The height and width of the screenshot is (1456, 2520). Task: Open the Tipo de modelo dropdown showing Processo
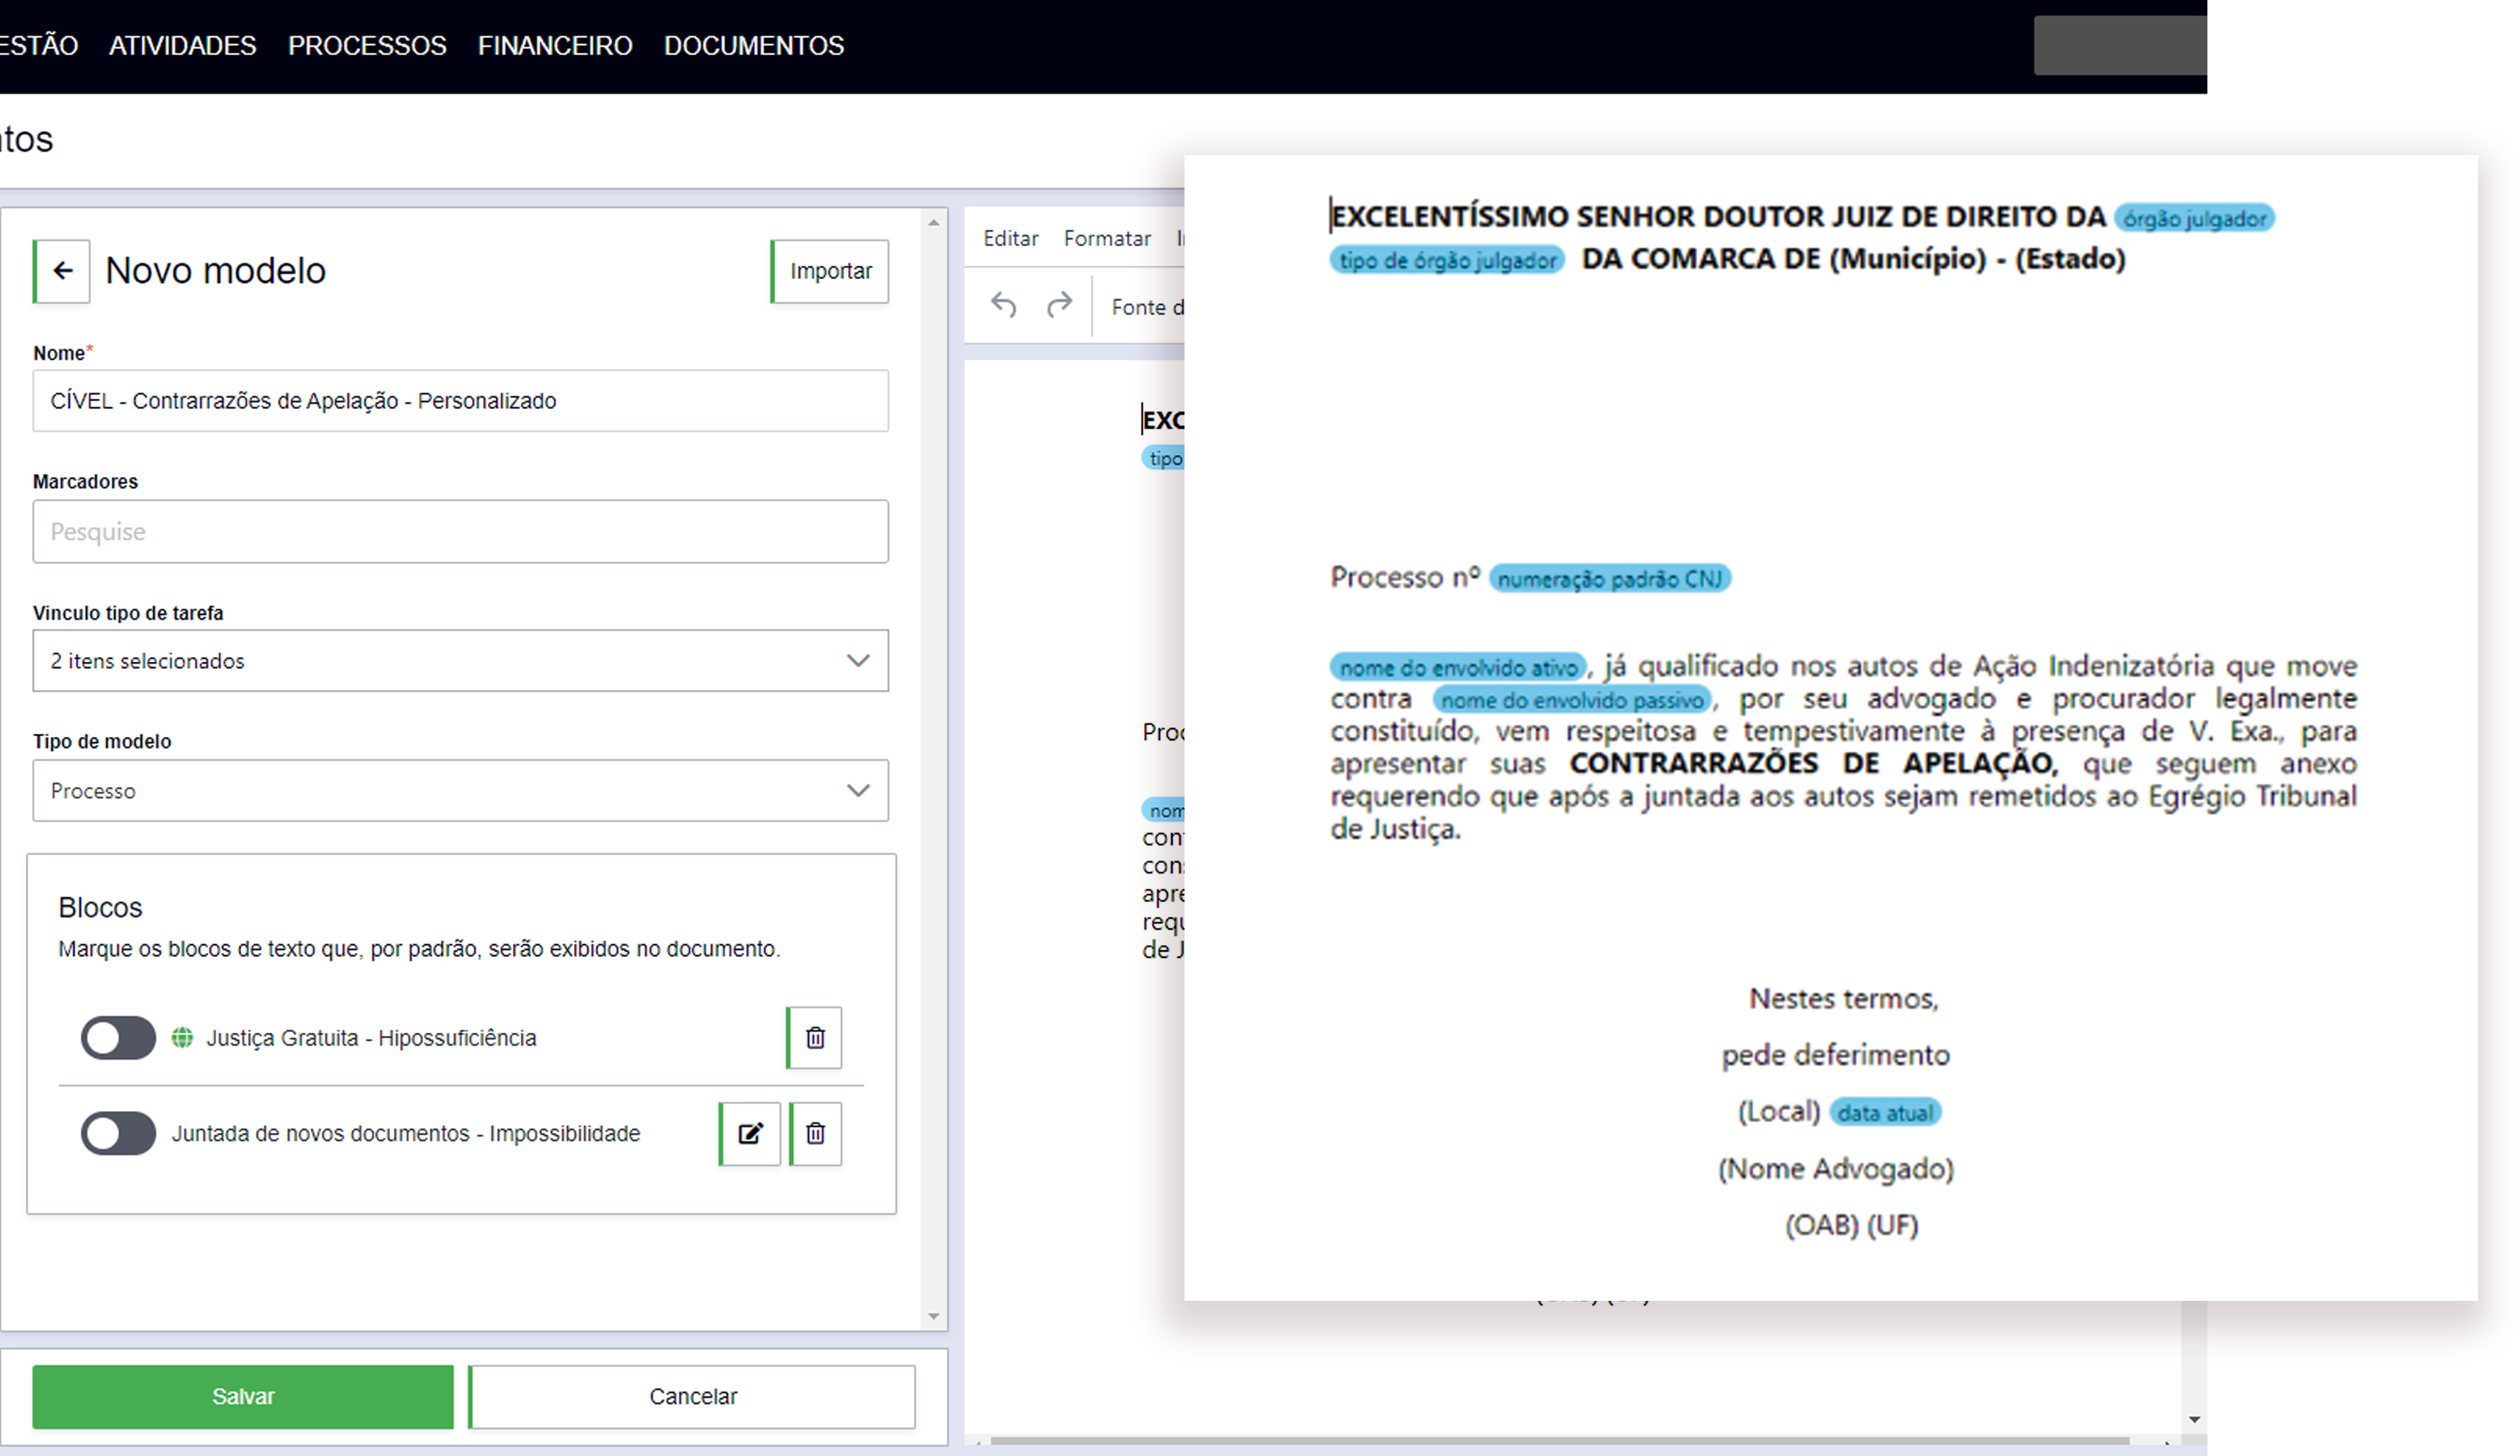[857, 791]
